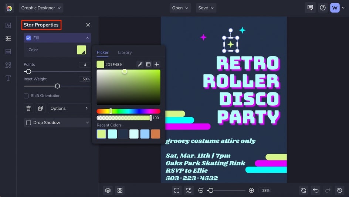Click the Points slider handle
This screenshot has height=197, width=349.
click(28, 72)
